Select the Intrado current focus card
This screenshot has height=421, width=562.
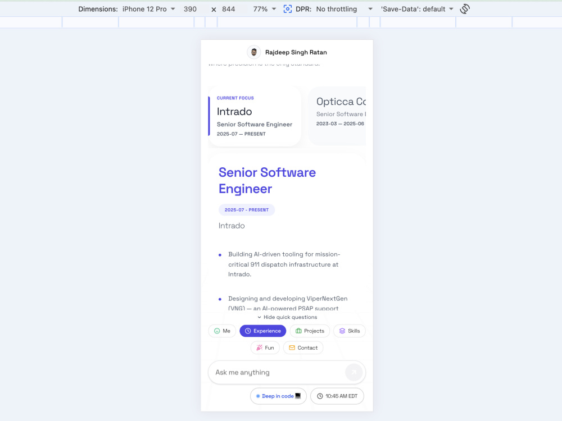point(255,116)
